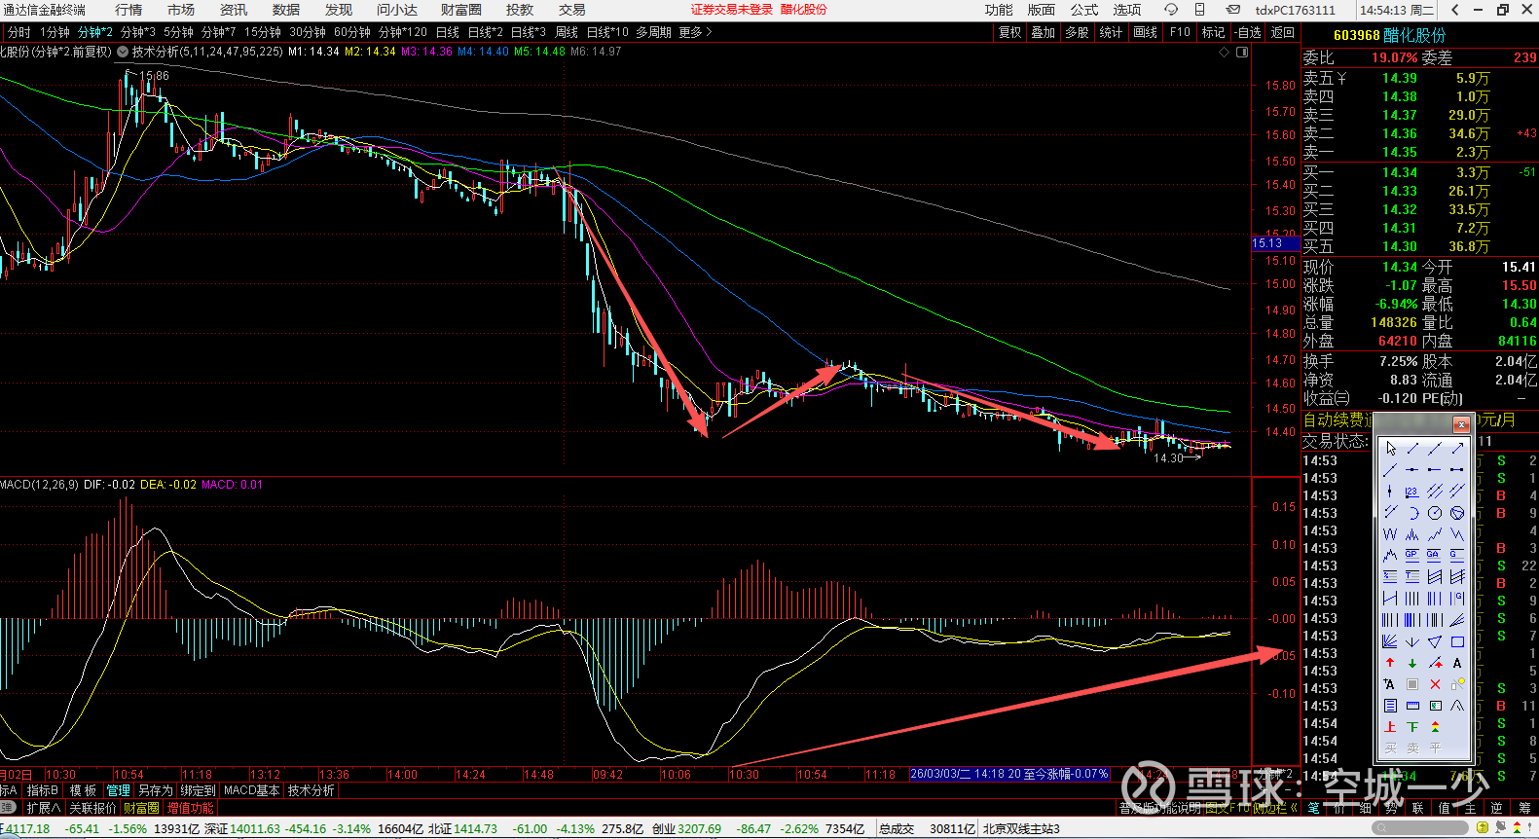The image size is (1539, 839).
Task: Switch to the 60分钟 period tab
Action: (x=352, y=32)
